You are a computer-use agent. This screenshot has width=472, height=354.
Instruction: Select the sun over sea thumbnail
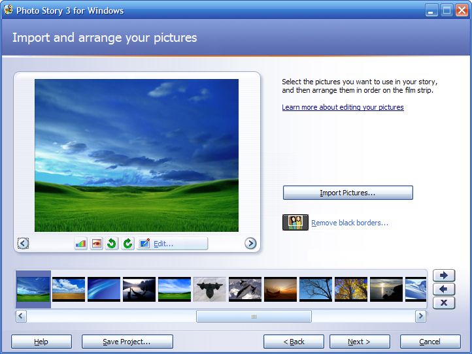pyautogui.click(x=386, y=289)
